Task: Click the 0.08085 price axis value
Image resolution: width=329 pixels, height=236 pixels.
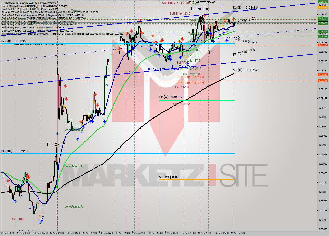Action: pos(323,117)
